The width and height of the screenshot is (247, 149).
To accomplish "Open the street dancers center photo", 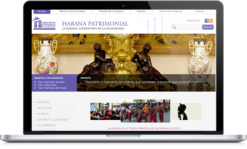I will pos(145,111).
